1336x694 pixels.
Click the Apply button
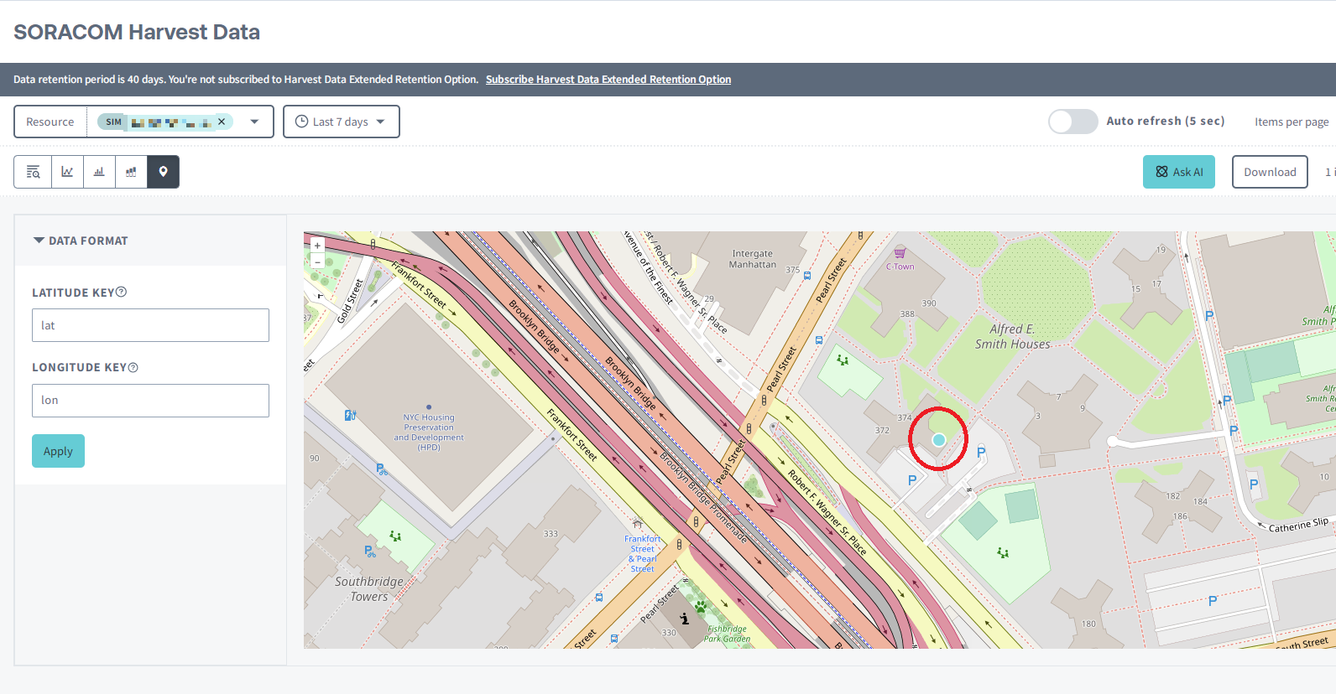pos(58,451)
